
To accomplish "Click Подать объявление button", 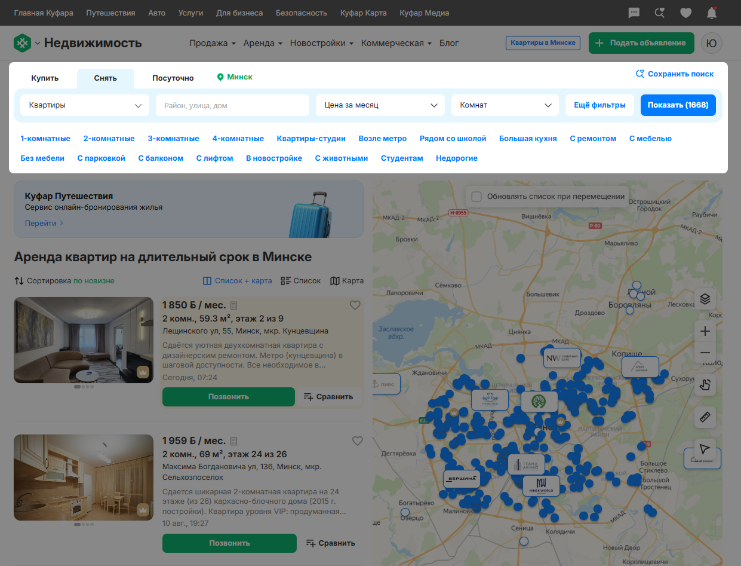I will coord(641,43).
